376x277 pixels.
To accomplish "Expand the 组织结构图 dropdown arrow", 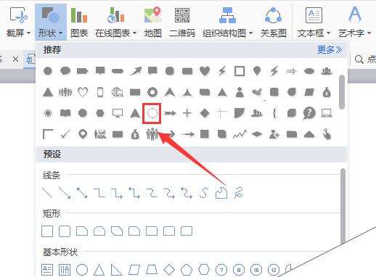I will pos(250,33).
